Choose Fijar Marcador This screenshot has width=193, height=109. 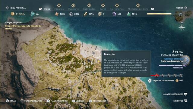point(57,101)
